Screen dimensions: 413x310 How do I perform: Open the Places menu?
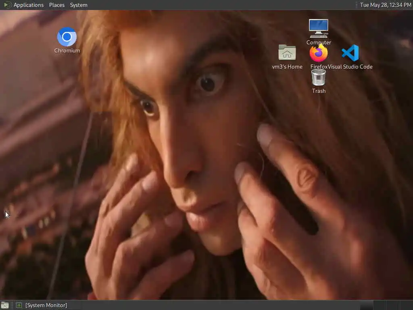pos(56,5)
